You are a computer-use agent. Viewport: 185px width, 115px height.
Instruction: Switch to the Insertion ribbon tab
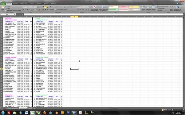16,4
